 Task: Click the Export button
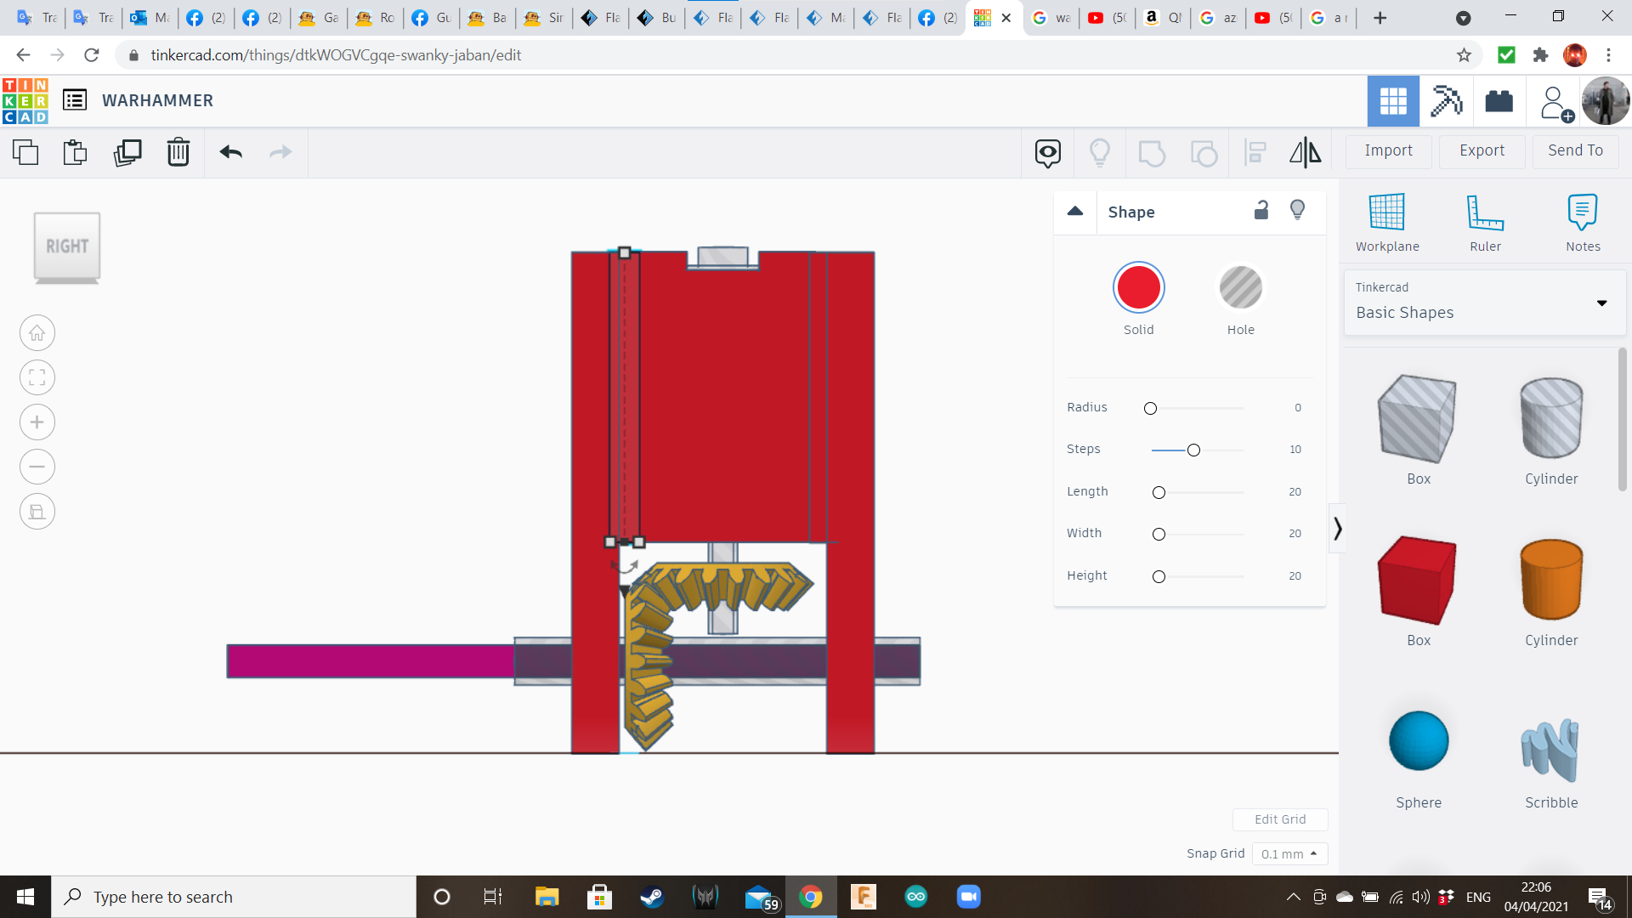click(1482, 150)
